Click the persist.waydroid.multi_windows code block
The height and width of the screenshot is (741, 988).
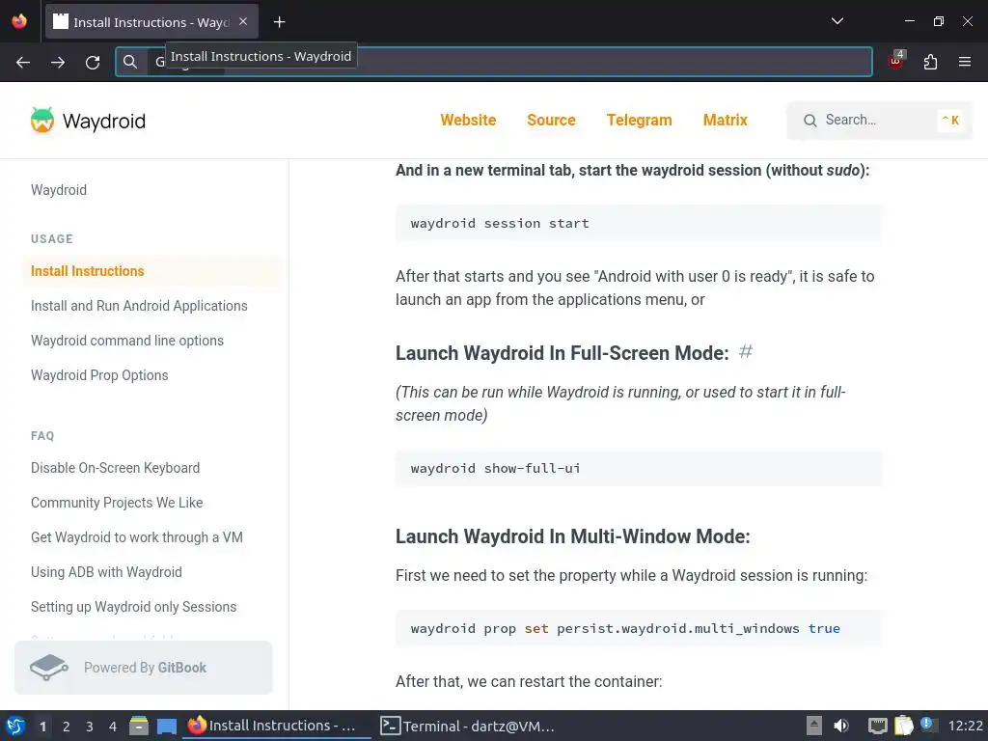pyautogui.click(x=639, y=628)
